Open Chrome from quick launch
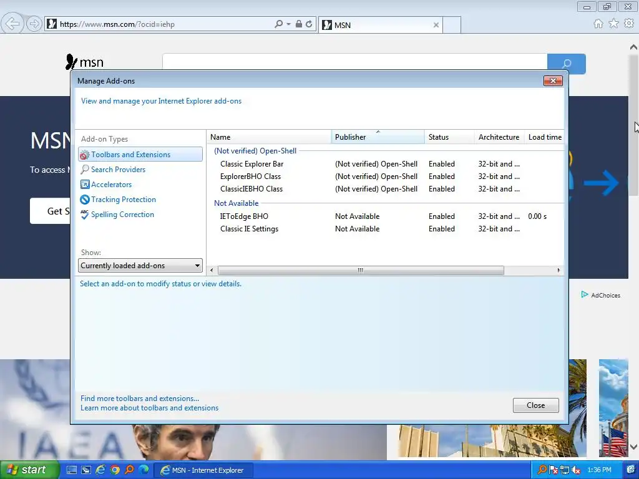 pyautogui.click(x=115, y=470)
